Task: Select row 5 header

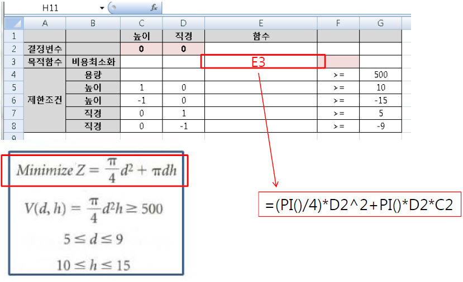Action: 14,87
